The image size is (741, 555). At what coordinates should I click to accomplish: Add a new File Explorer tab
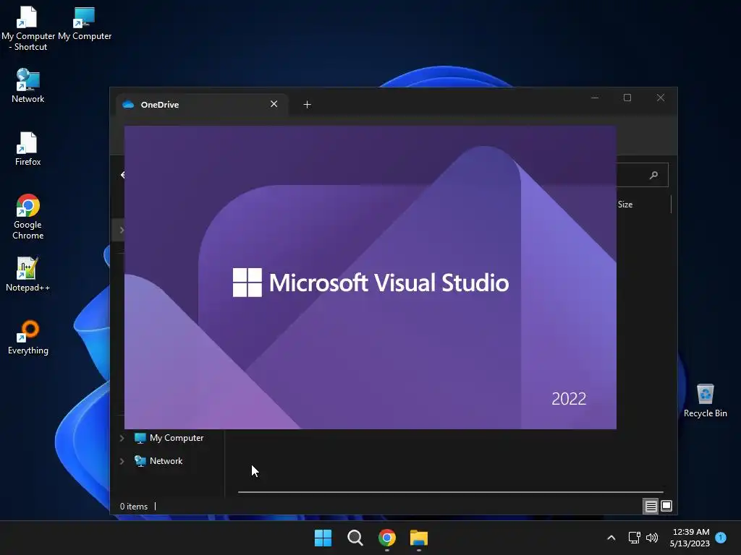pyautogui.click(x=307, y=104)
